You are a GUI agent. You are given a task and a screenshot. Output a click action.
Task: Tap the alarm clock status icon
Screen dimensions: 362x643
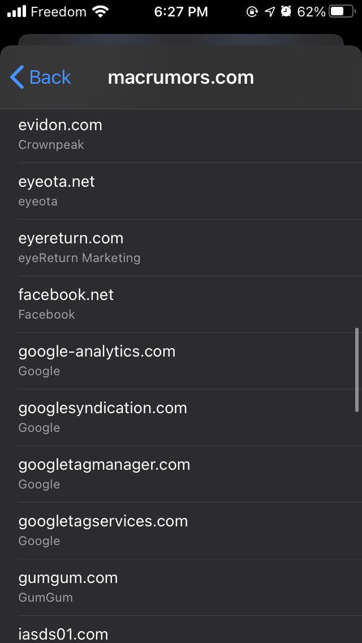[x=286, y=11]
